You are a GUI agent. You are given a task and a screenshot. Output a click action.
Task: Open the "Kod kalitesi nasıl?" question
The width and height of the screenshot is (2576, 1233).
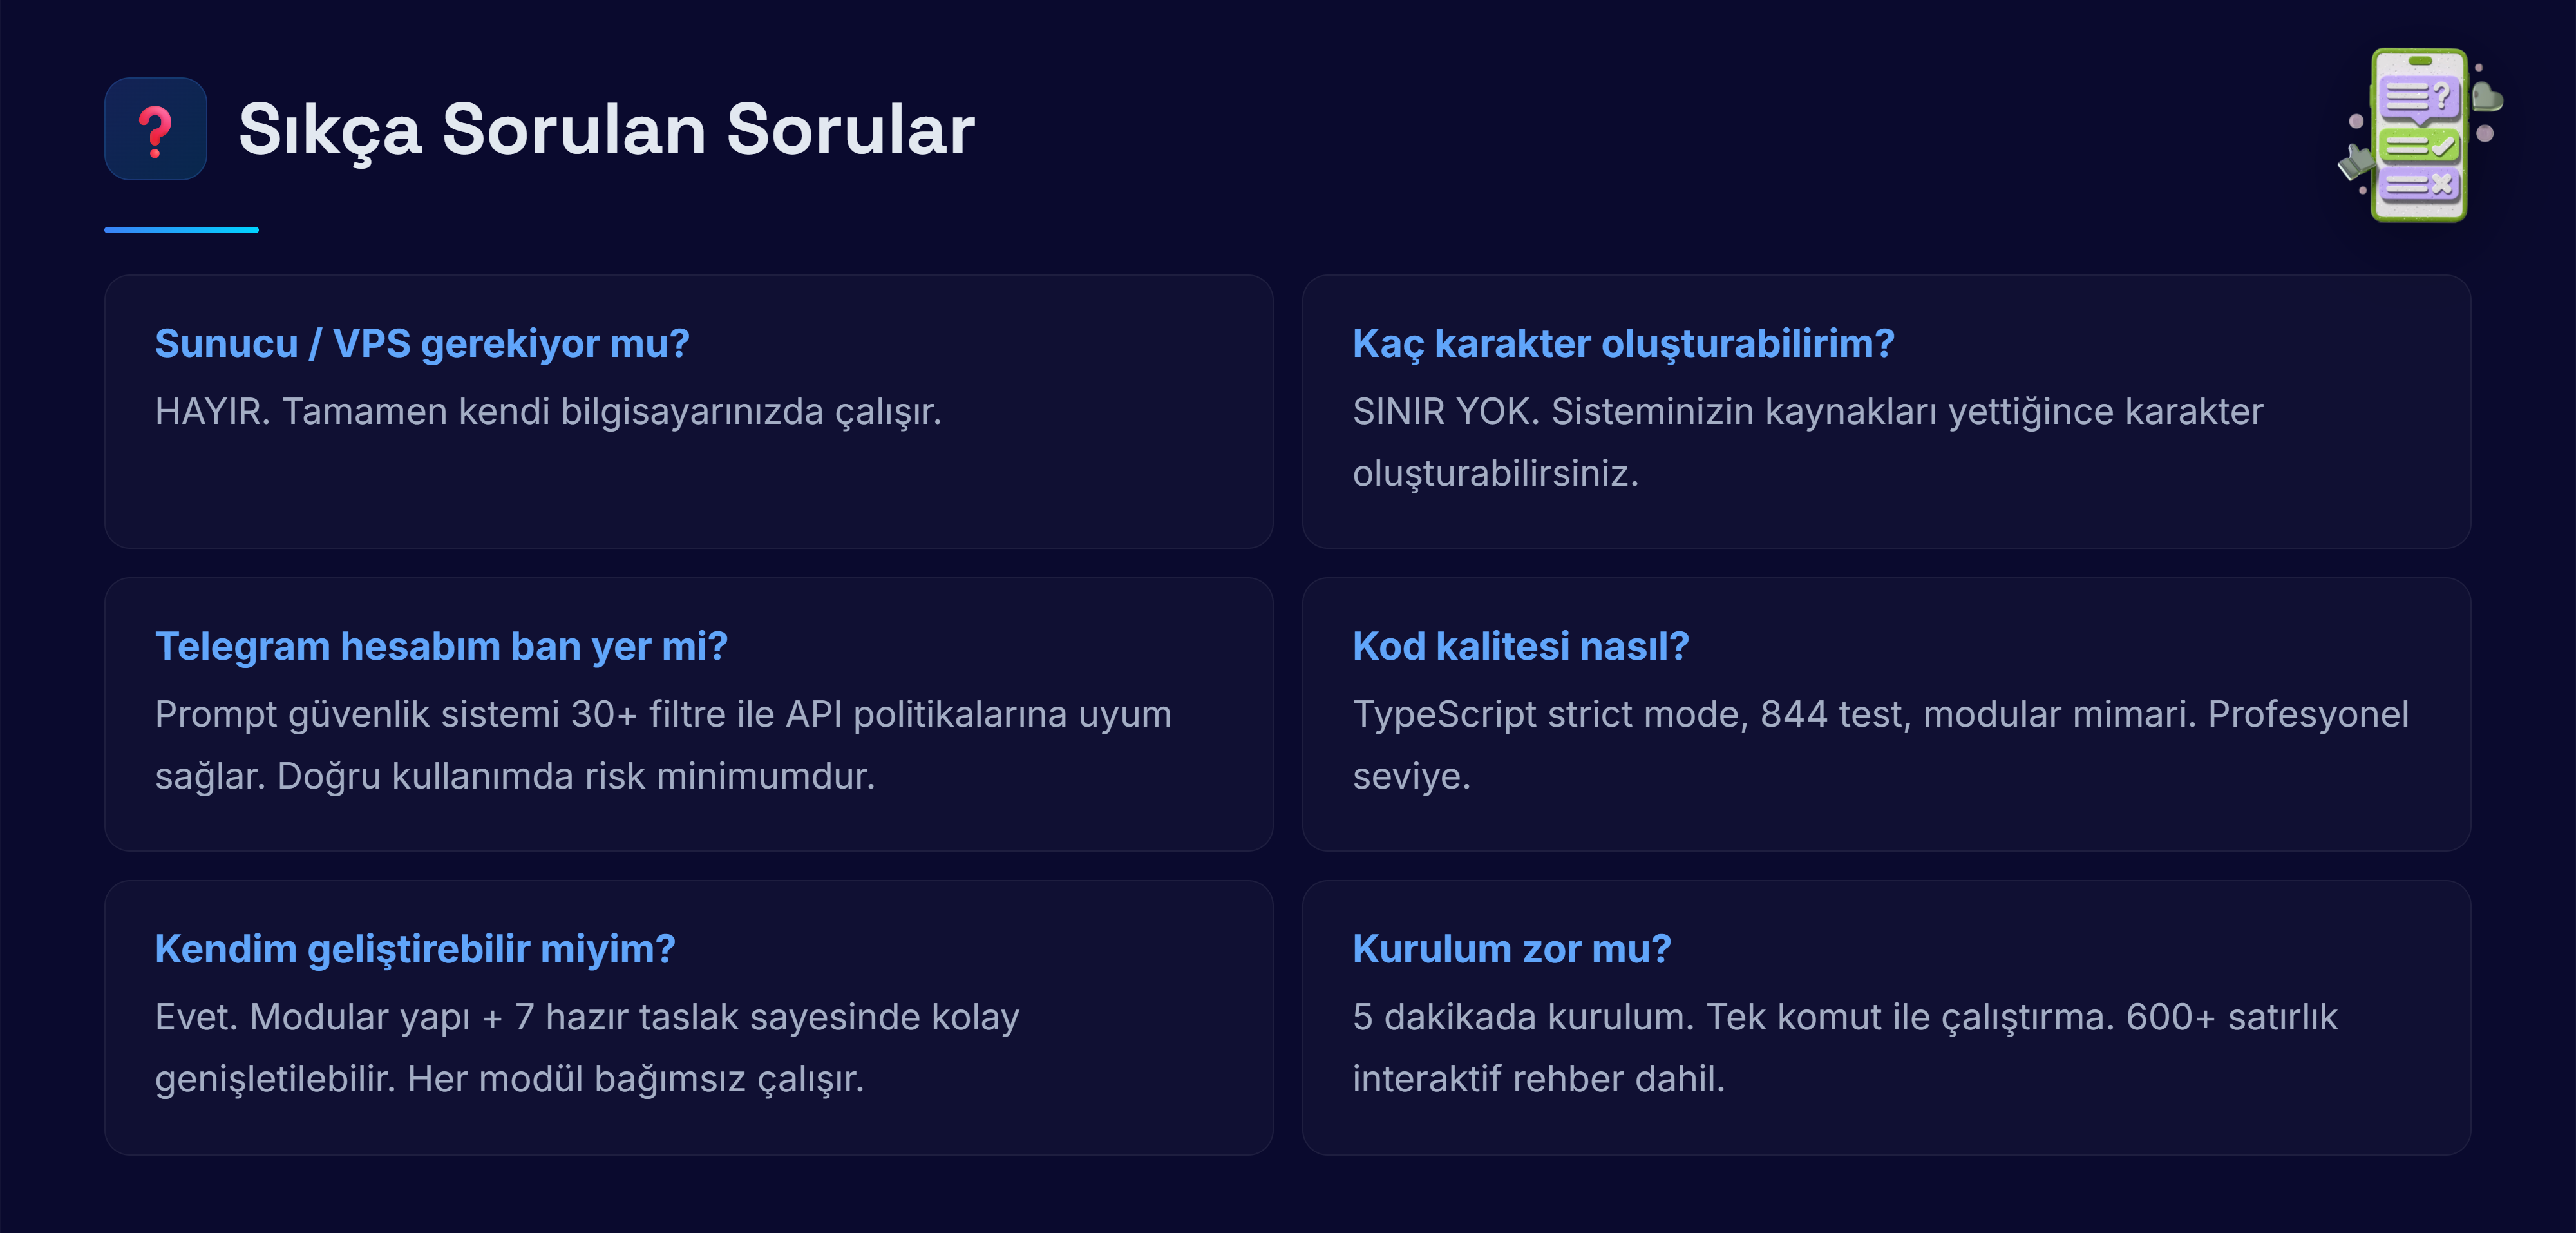[1520, 647]
